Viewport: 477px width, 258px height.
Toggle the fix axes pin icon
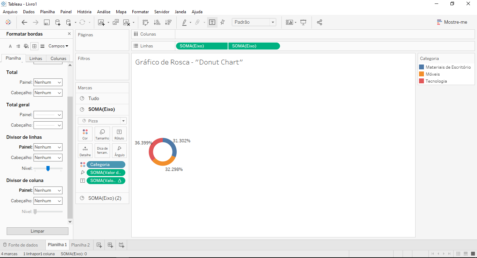click(x=222, y=22)
